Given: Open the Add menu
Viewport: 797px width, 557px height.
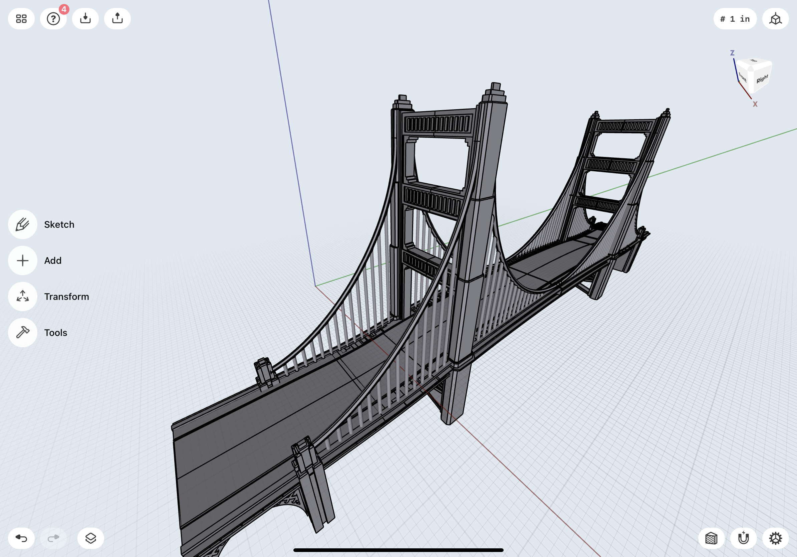Looking at the screenshot, I should 23,260.
